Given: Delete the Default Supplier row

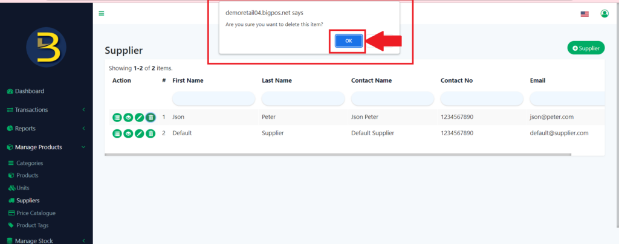Looking at the screenshot, I should [x=151, y=133].
